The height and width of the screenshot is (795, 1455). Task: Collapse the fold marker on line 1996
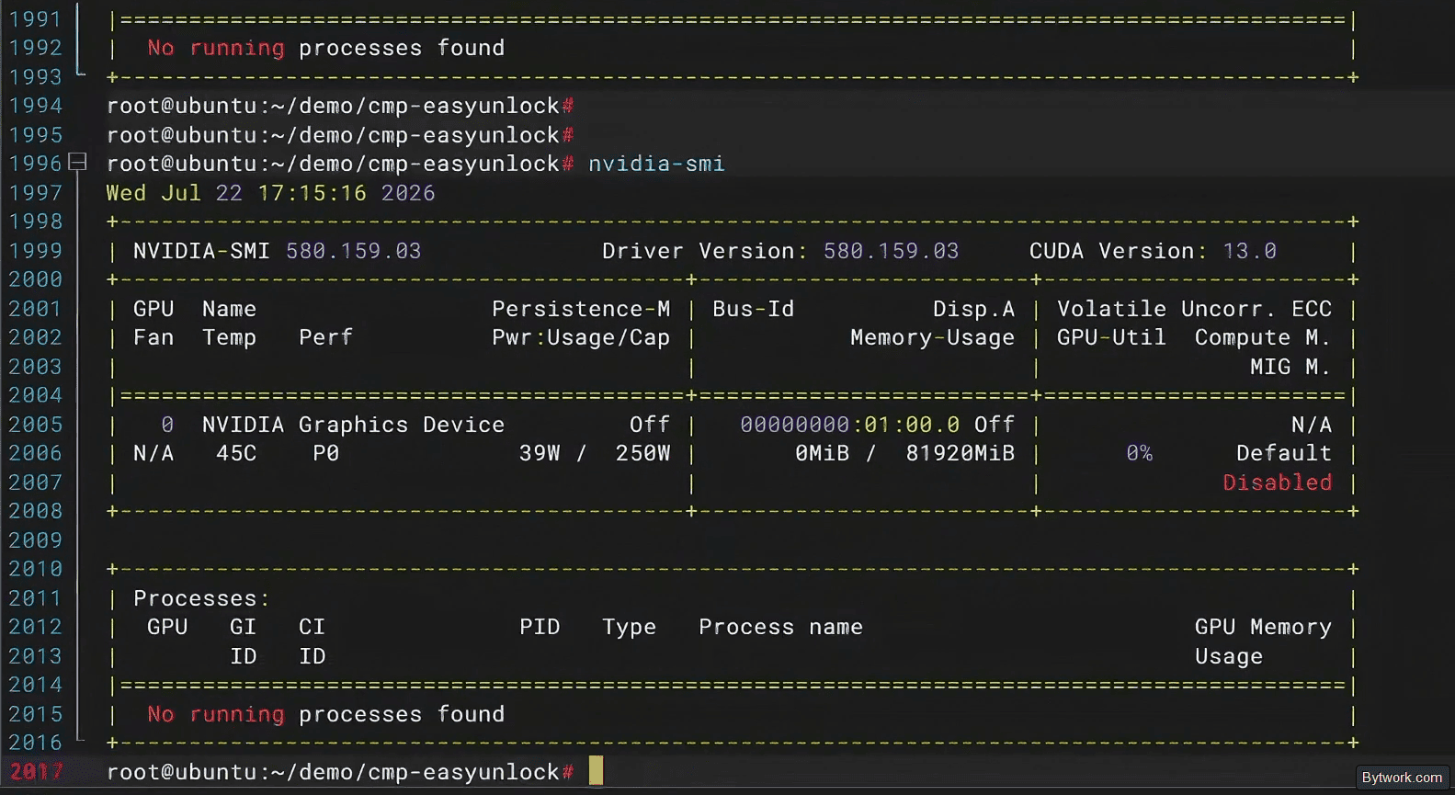78,163
